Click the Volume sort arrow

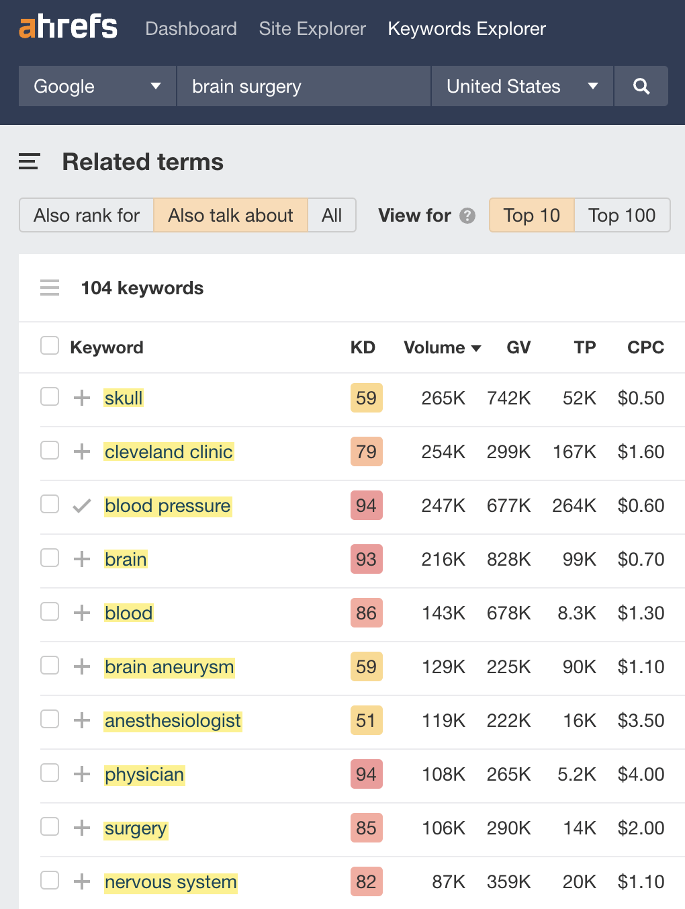[476, 348]
